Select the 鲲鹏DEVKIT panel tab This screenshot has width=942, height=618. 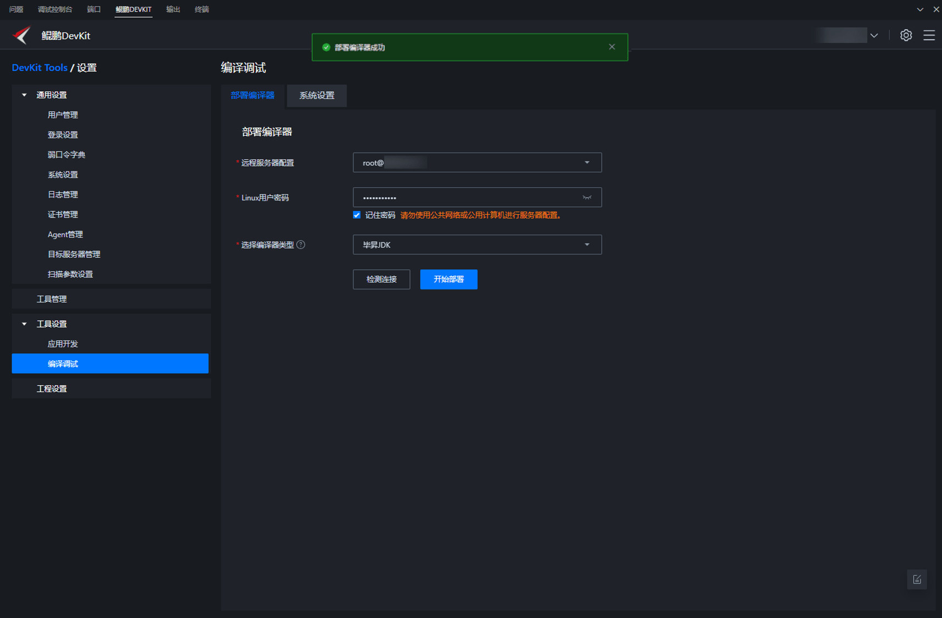pos(134,9)
